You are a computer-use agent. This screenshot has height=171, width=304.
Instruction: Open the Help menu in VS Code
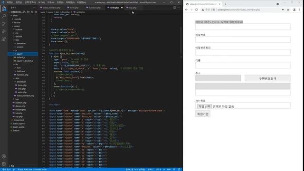81,2
